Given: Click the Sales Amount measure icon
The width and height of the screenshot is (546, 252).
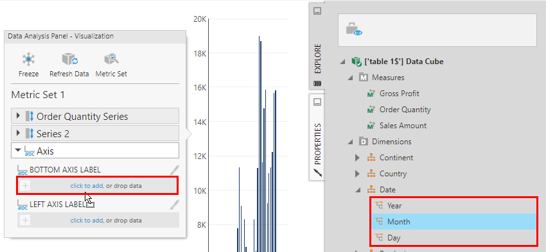Looking at the screenshot, I should tap(371, 126).
